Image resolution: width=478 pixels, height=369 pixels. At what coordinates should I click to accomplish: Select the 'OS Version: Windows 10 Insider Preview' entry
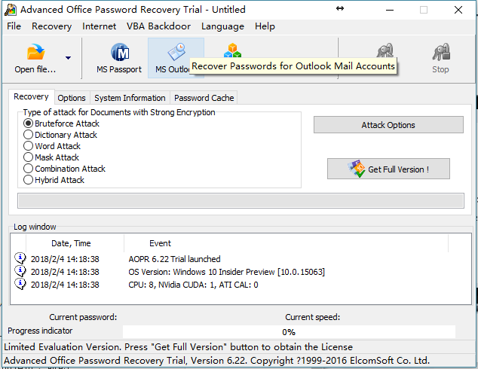click(241, 272)
